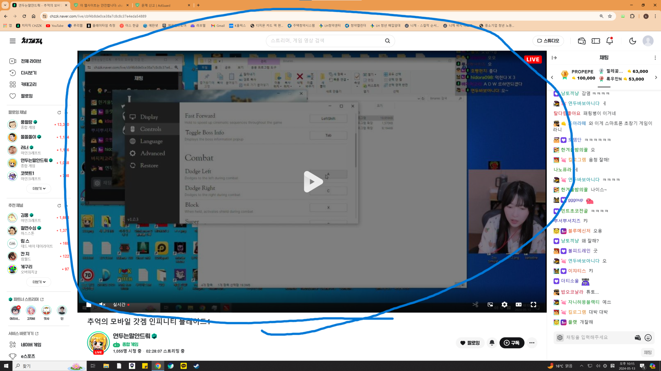Open chat options three-dot menu

click(655, 58)
